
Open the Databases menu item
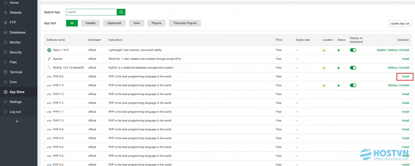[19, 32]
